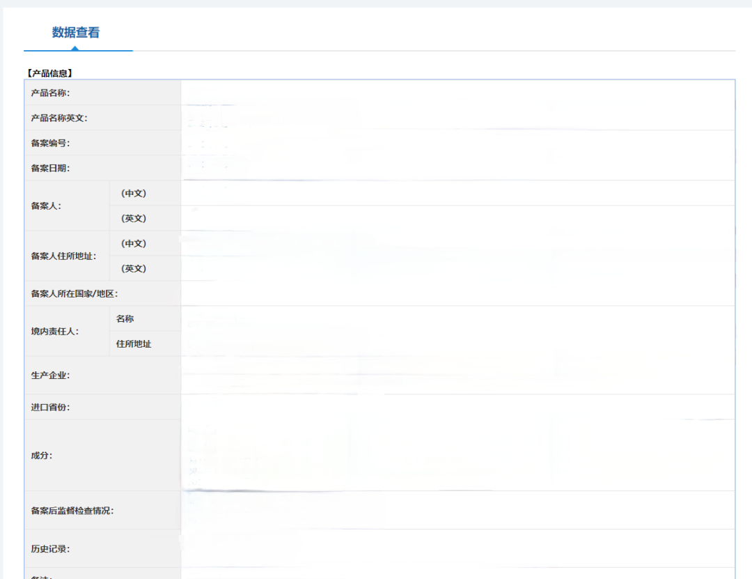The height and width of the screenshot is (579, 752).
Task: Select the 产品名称 label cell
Action: point(50,93)
